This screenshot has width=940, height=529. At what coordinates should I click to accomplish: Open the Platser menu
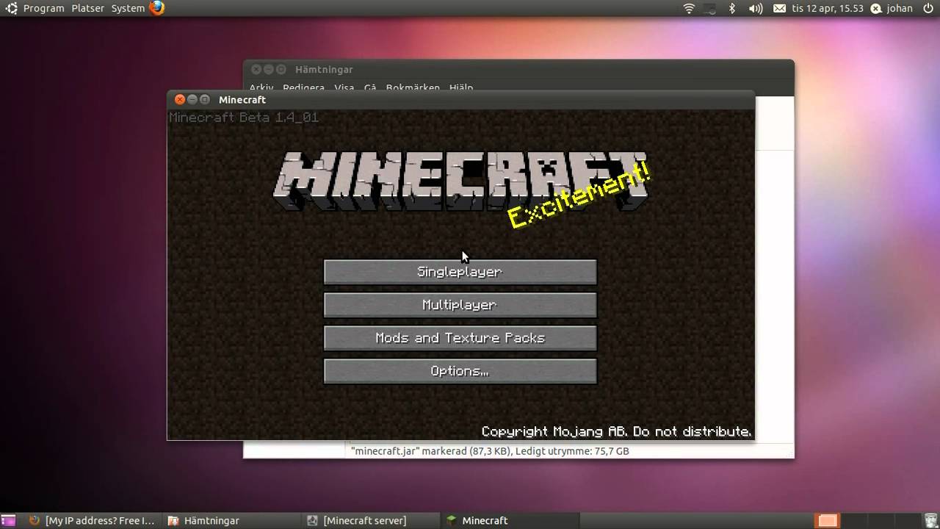click(87, 9)
